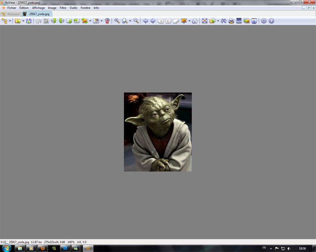Expand the Convert dropdown arrow
The image size is (316, 252).
[218, 21]
